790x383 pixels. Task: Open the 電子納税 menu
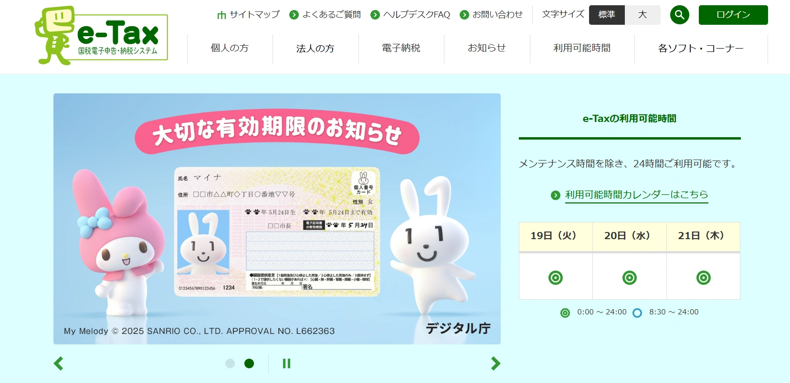click(x=401, y=48)
